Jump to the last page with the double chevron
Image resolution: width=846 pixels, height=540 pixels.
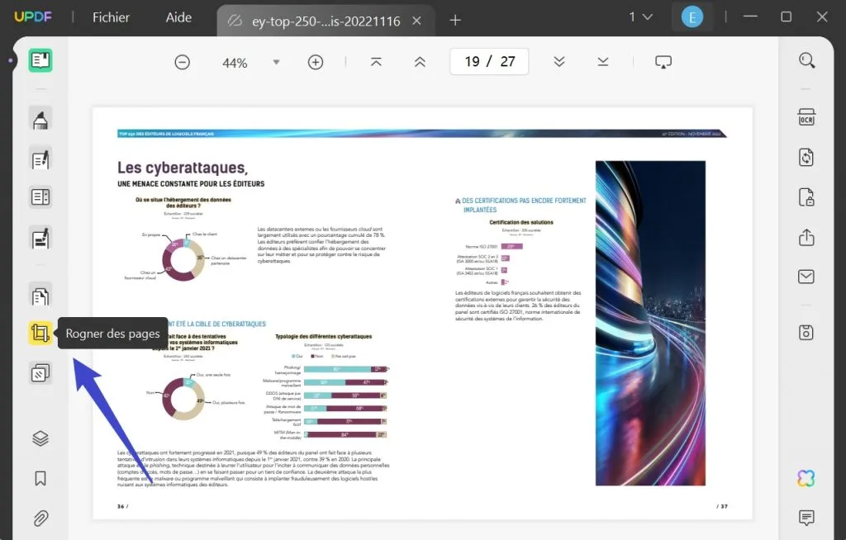click(x=602, y=61)
